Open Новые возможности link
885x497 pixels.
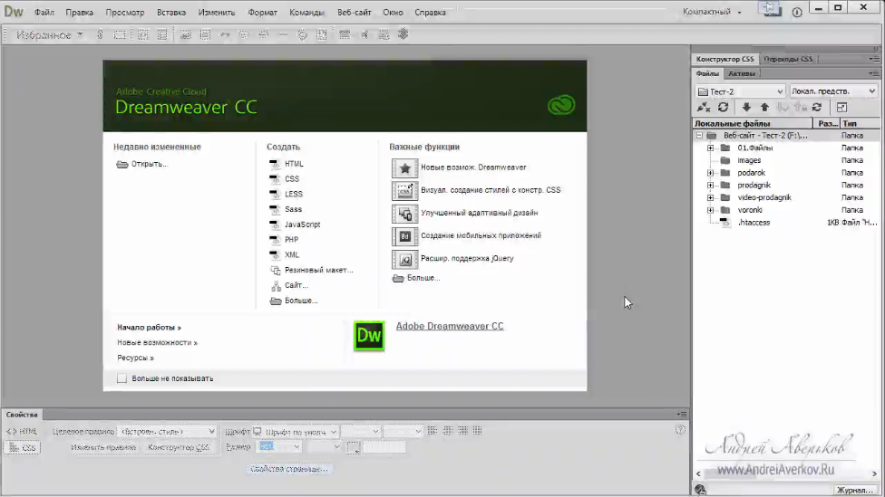pos(157,342)
